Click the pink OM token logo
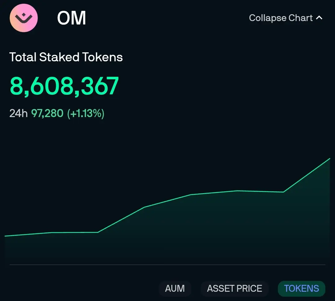 pos(24,18)
